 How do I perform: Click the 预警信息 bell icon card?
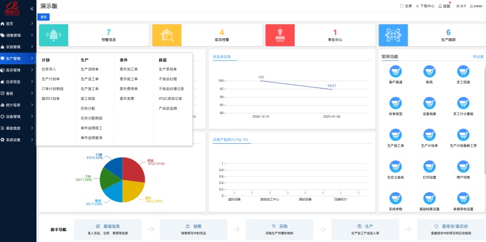coord(53,35)
